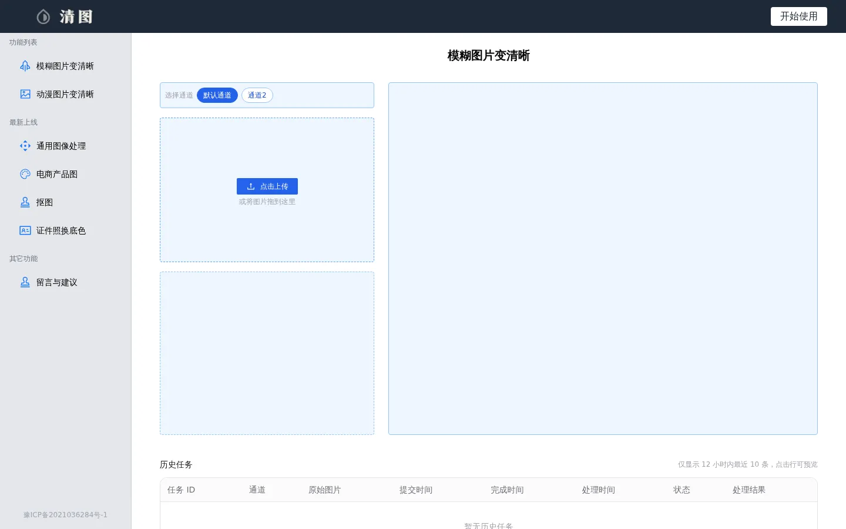Click the upload arrow icon in 点击上传

pos(251,186)
